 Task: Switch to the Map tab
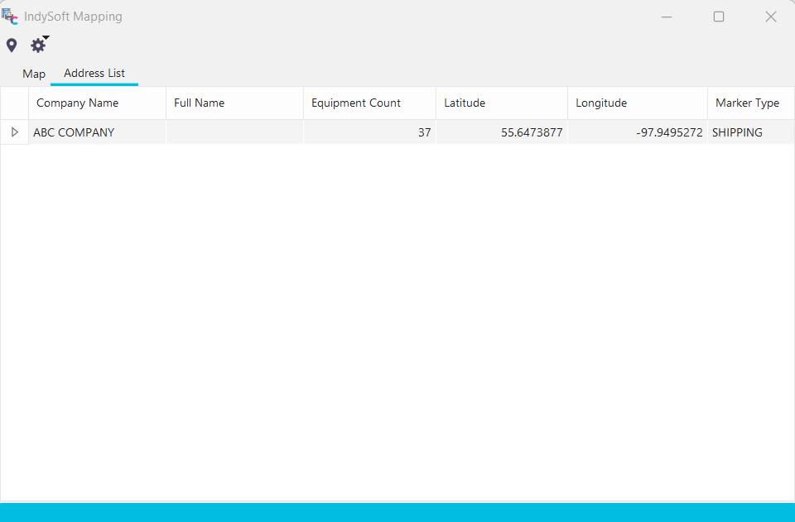click(x=34, y=74)
